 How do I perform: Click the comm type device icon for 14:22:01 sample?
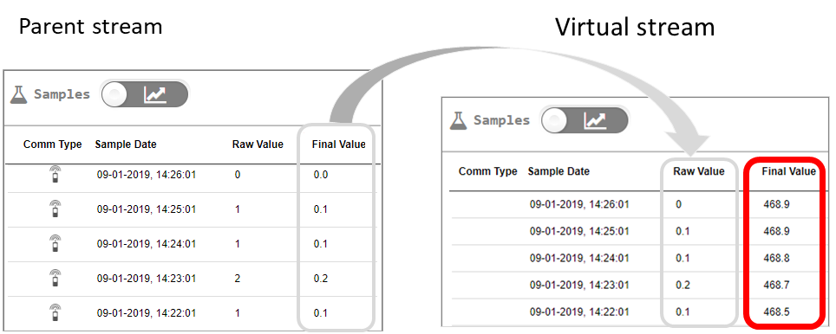pos(55,312)
